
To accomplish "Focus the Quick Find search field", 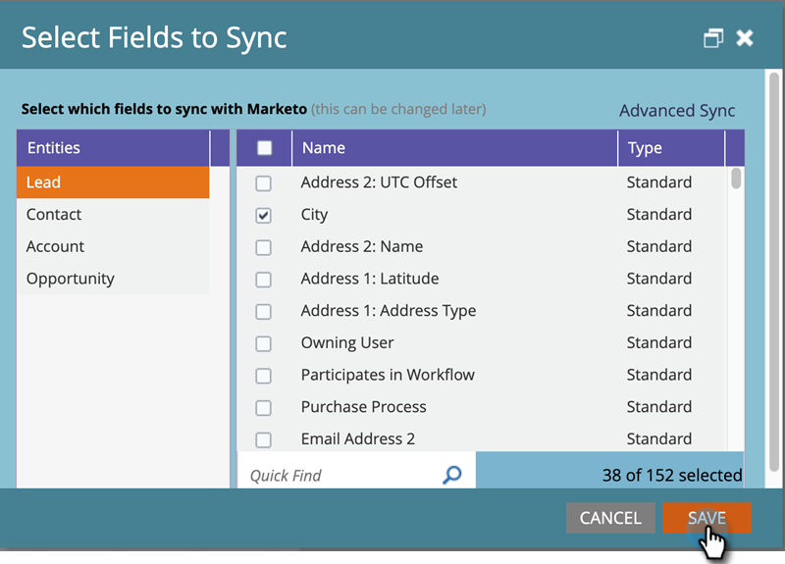I will pyautogui.click(x=339, y=475).
